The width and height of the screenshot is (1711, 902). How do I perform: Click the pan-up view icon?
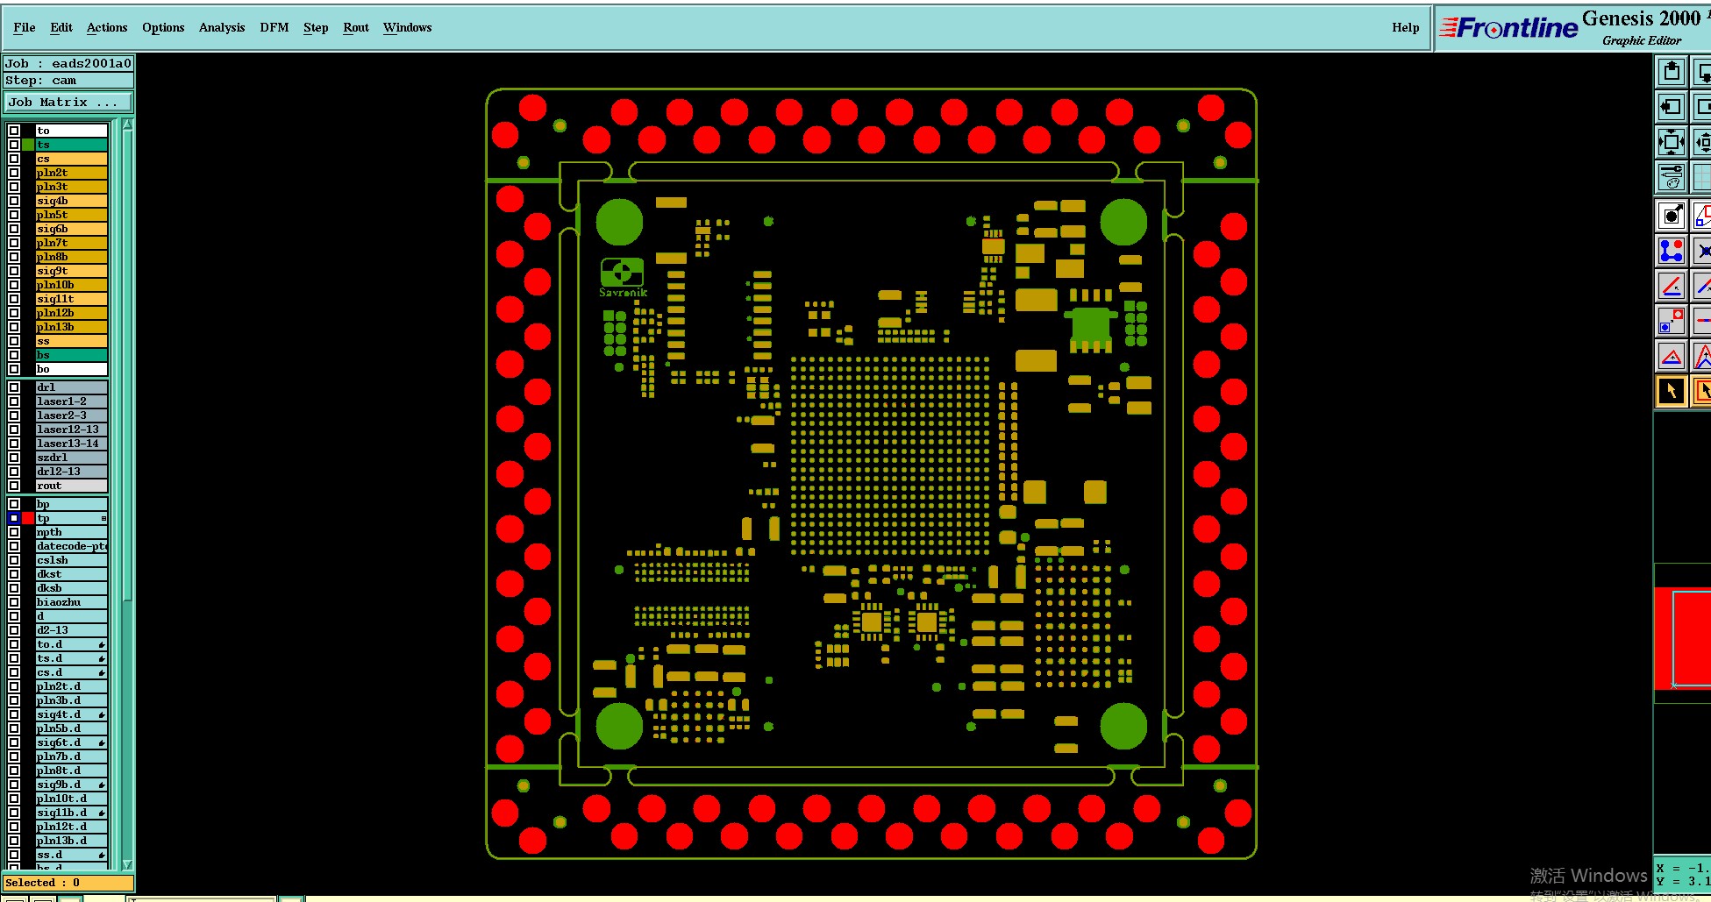(x=1672, y=72)
